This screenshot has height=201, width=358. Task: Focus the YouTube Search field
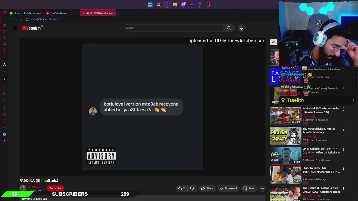point(173,28)
